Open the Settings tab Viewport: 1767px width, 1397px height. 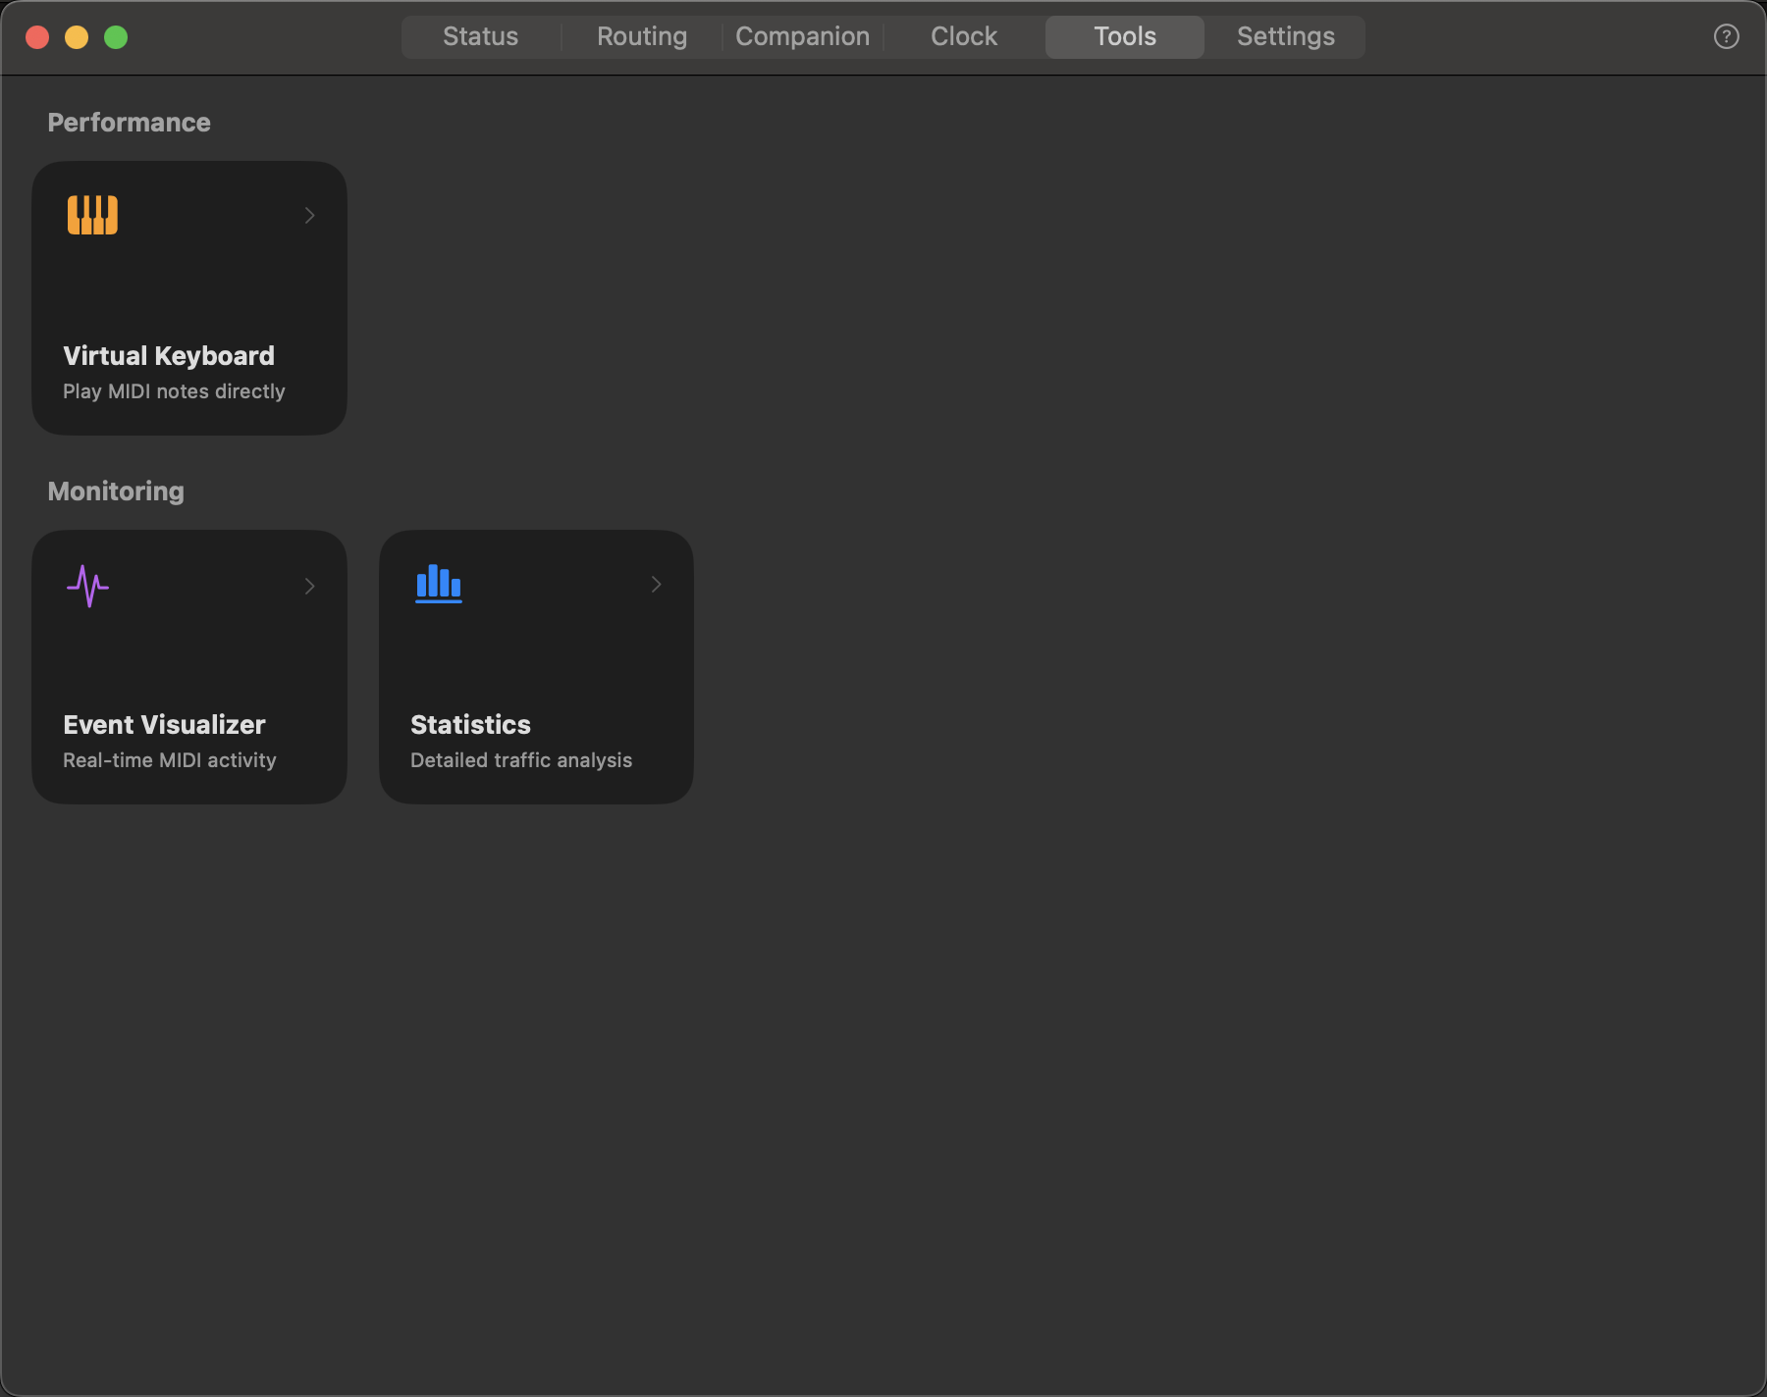[1285, 36]
